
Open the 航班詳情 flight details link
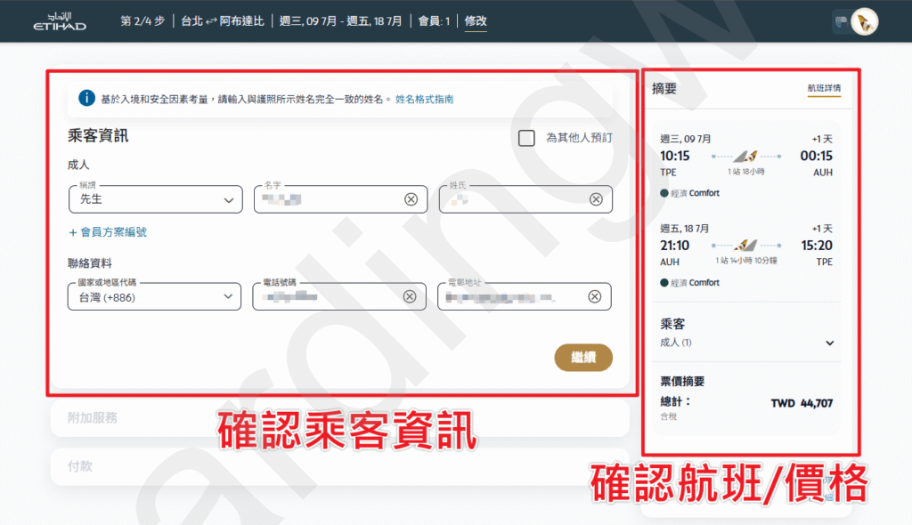pyautogui.click(x=824, y=88)
